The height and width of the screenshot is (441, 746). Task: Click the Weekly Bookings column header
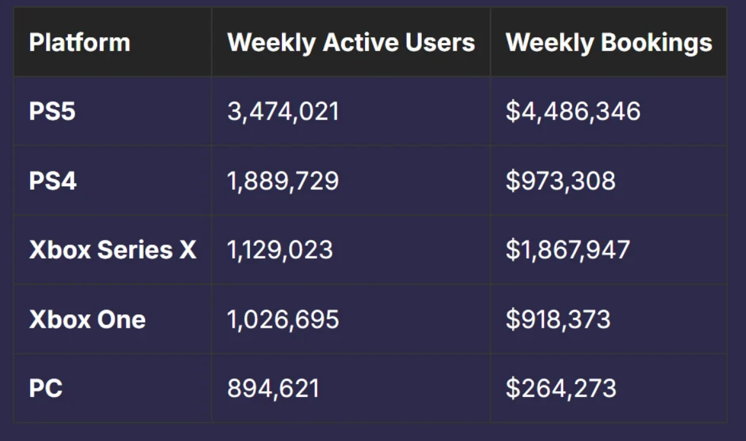pyautogui.click(x=609, y=43)
